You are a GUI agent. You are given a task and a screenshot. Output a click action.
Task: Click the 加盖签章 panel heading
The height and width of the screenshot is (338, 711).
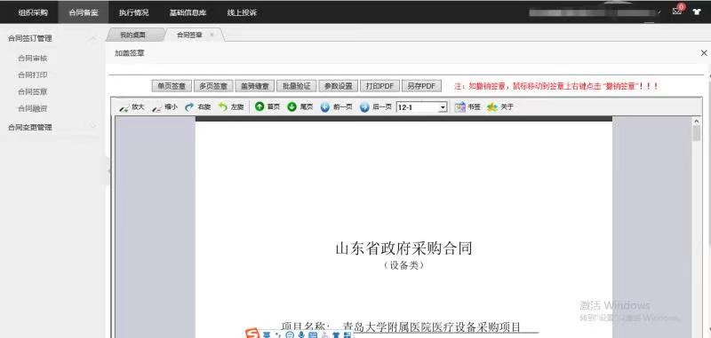130,53
